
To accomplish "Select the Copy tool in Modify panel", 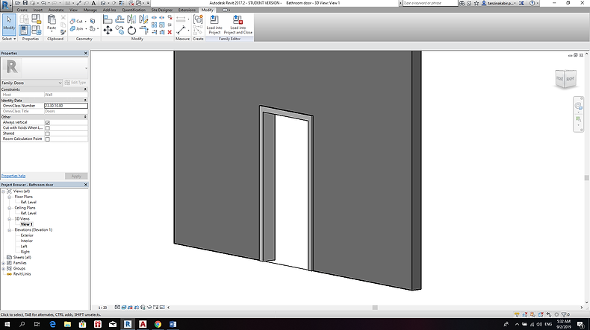I will [x=119, y=30].
